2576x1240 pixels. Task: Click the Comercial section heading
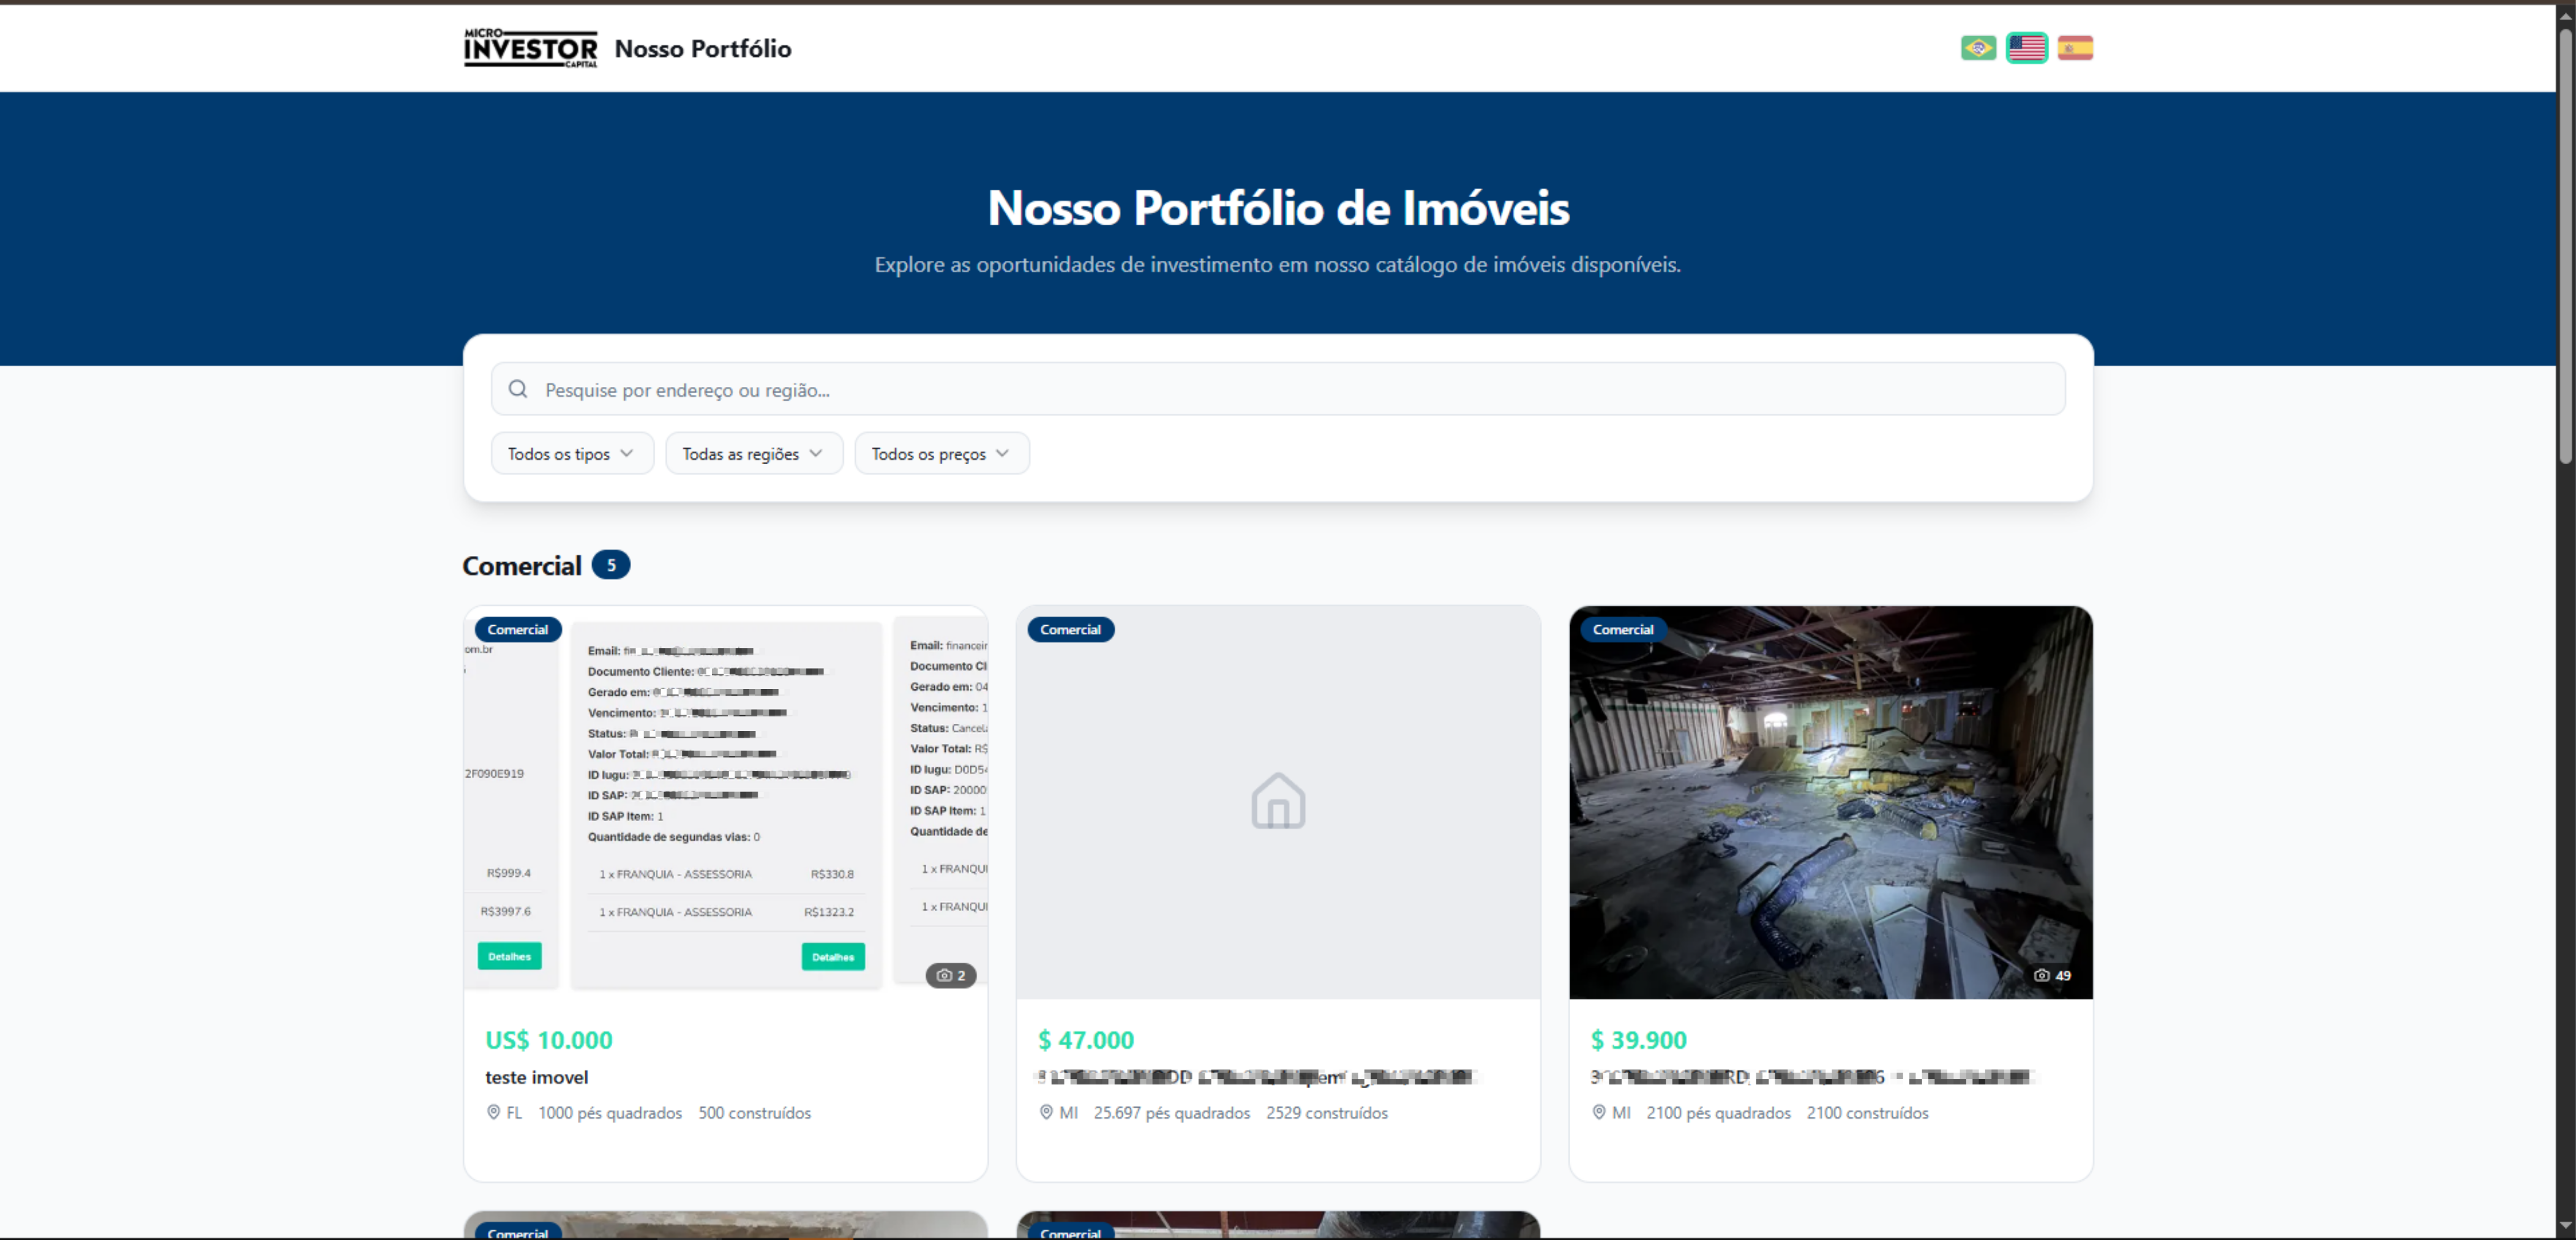click(x=522, y=566)
